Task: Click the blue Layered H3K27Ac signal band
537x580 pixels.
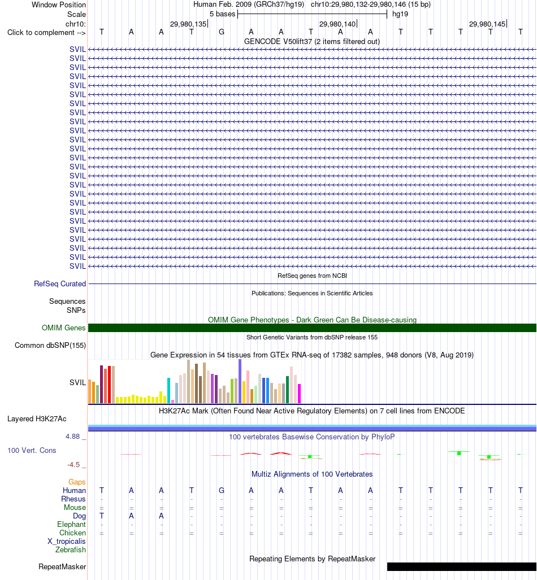Action: pyautogui.click(x=312, y=428)
